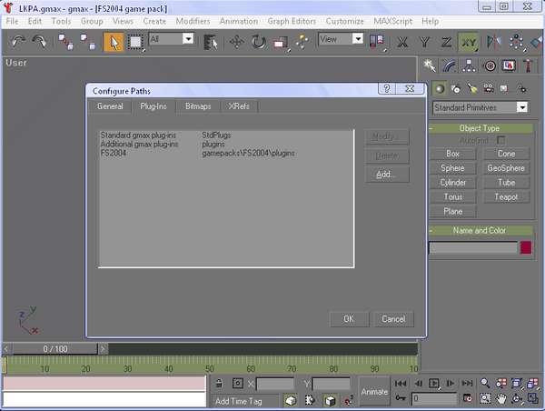The image size is (545, 411).
Task: Open the Modifiers menu
Action: 192,20
